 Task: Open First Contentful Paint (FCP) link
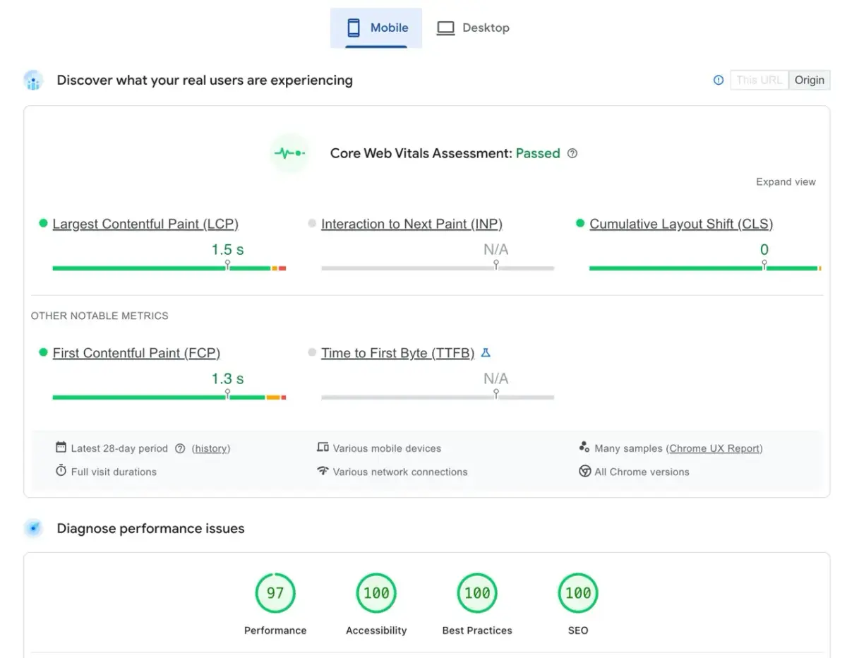[136, 353]
